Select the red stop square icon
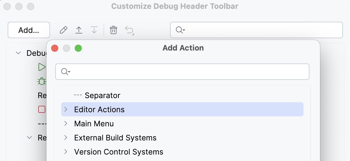The image size is (350, 161). 42,109
